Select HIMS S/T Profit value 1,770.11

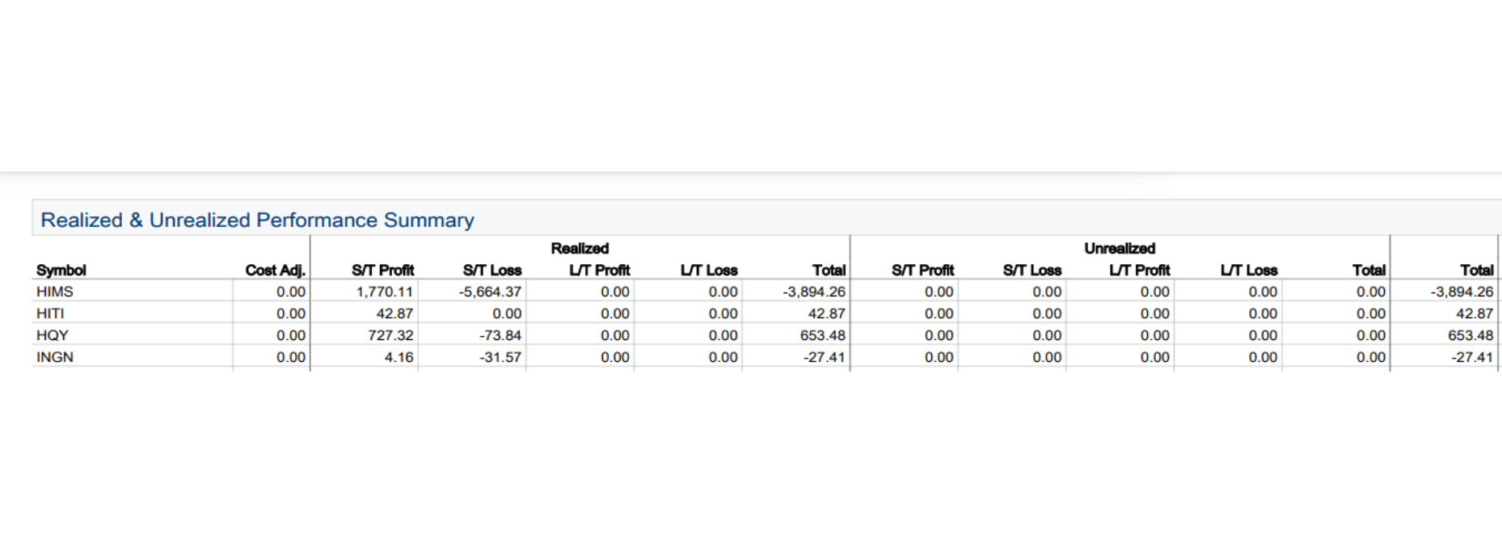(385, 292)
